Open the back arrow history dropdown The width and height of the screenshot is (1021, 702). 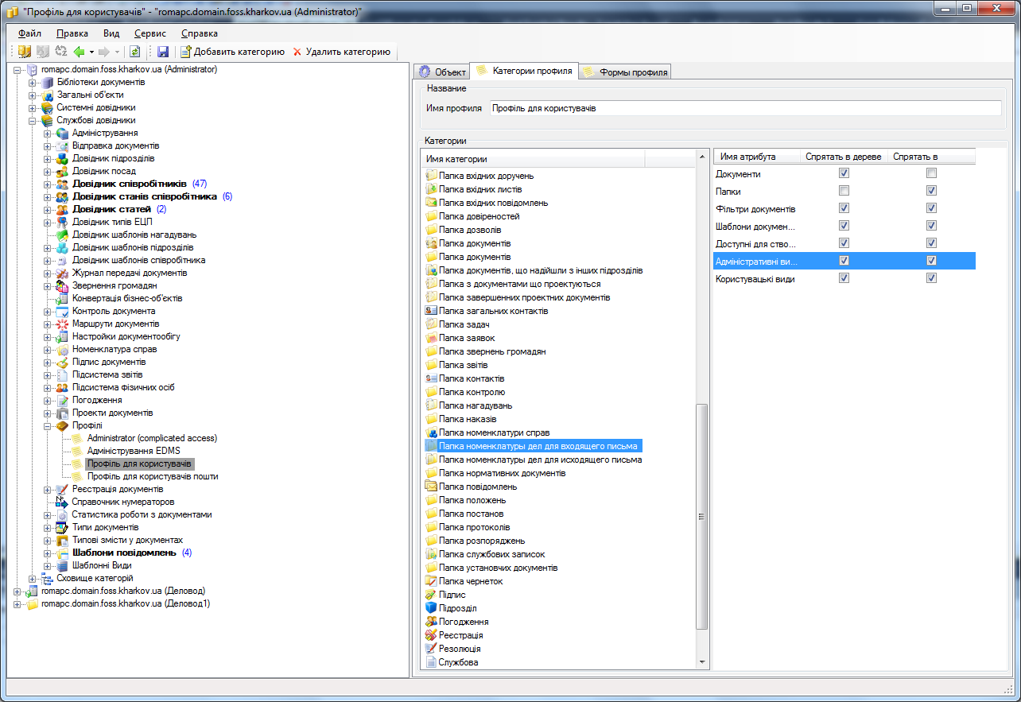[91, 52]
